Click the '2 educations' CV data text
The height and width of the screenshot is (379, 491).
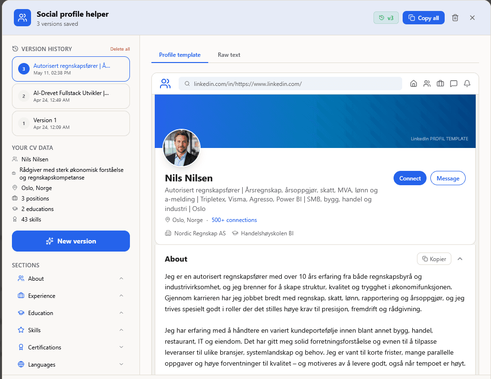pyautogui.click(x=38, y=209)
